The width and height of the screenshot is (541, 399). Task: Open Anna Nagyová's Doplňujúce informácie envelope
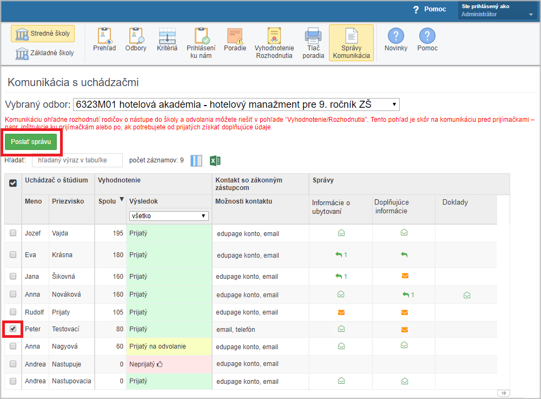[x=404, y=345]
